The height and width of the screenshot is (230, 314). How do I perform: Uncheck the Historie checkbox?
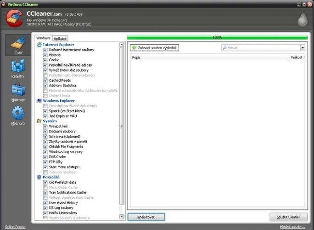pos(45,55)
